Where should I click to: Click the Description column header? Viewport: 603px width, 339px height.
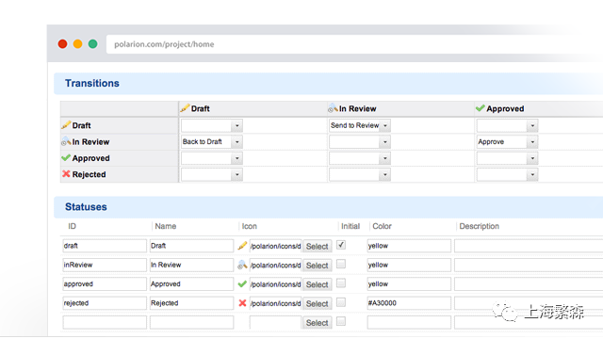coord(480,226)
